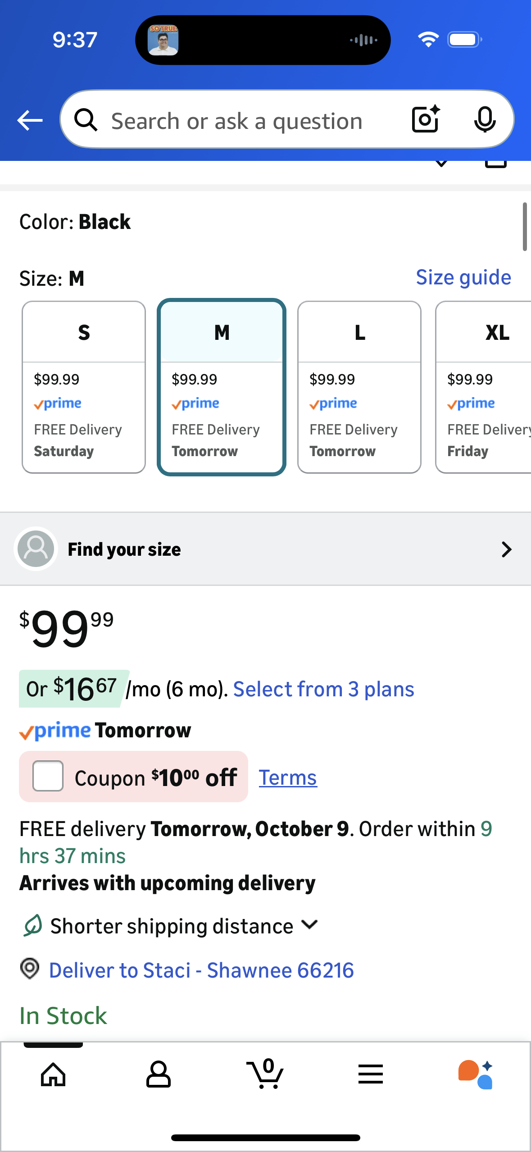Tap the back arrow icon

click(x=30, y=120)
